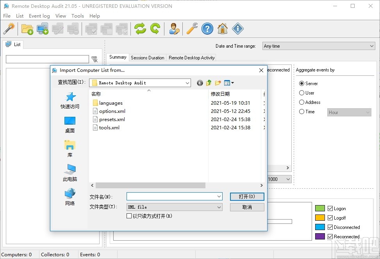Viewport: 380px width, 259px height.
Task: Open the setup wizard magic wand tool
Action: coord(9,28)
